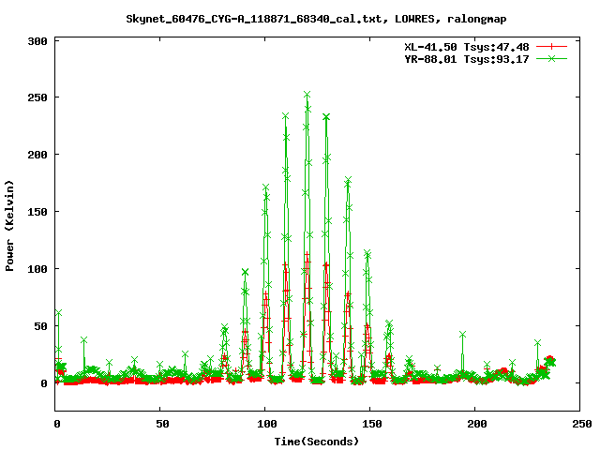Click the x-axis tick label 200
This screenshot has width=600, height=450.
[x=477, y=424]
